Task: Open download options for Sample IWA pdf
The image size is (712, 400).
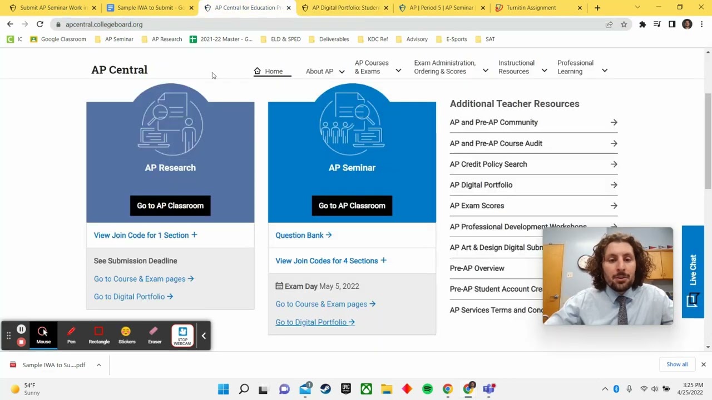Action: pos(98,365)
